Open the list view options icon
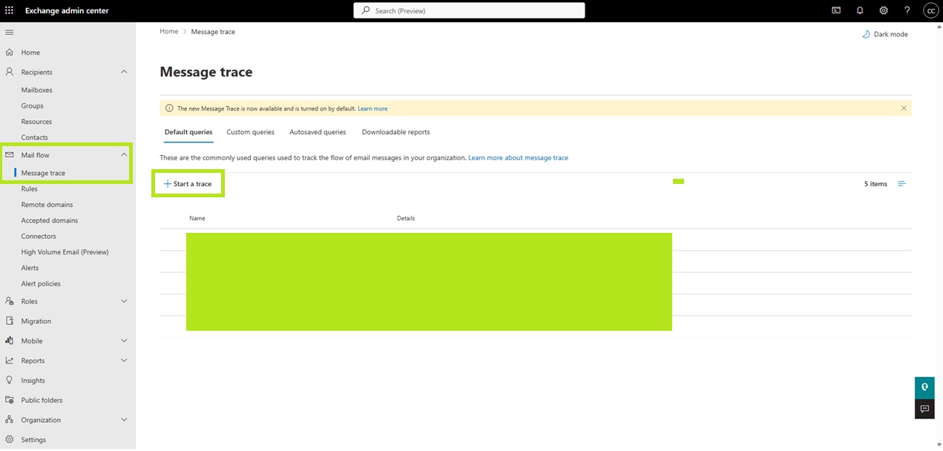This screenshot has height=451, width=943. (x=902, y=184)
